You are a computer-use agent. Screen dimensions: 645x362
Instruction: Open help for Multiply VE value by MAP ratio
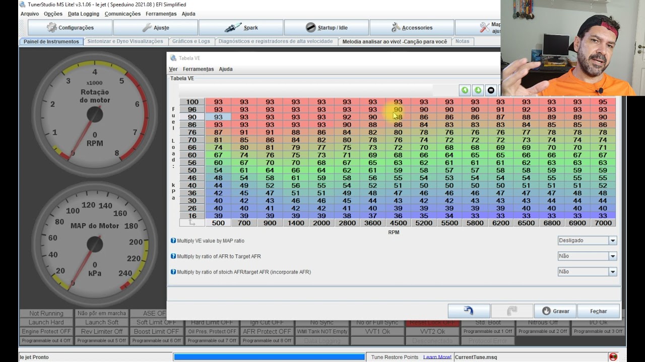click(x=173, y=241)
